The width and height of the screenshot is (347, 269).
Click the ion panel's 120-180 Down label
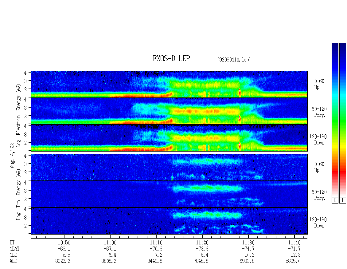pos(318,223)
